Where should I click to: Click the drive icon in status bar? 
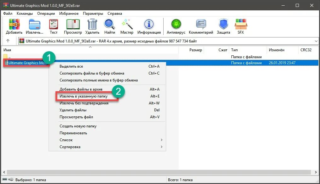[5, 180]
